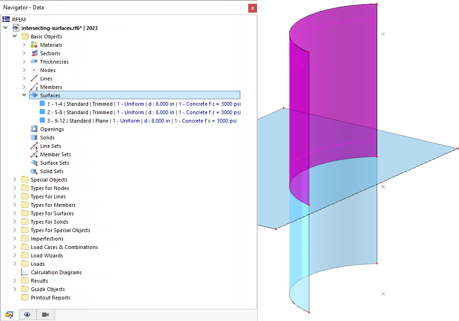The width and height of the screenshot is (459, 321).
Task: Click the Sections I-beam icon
Action: tap(34, 53)
